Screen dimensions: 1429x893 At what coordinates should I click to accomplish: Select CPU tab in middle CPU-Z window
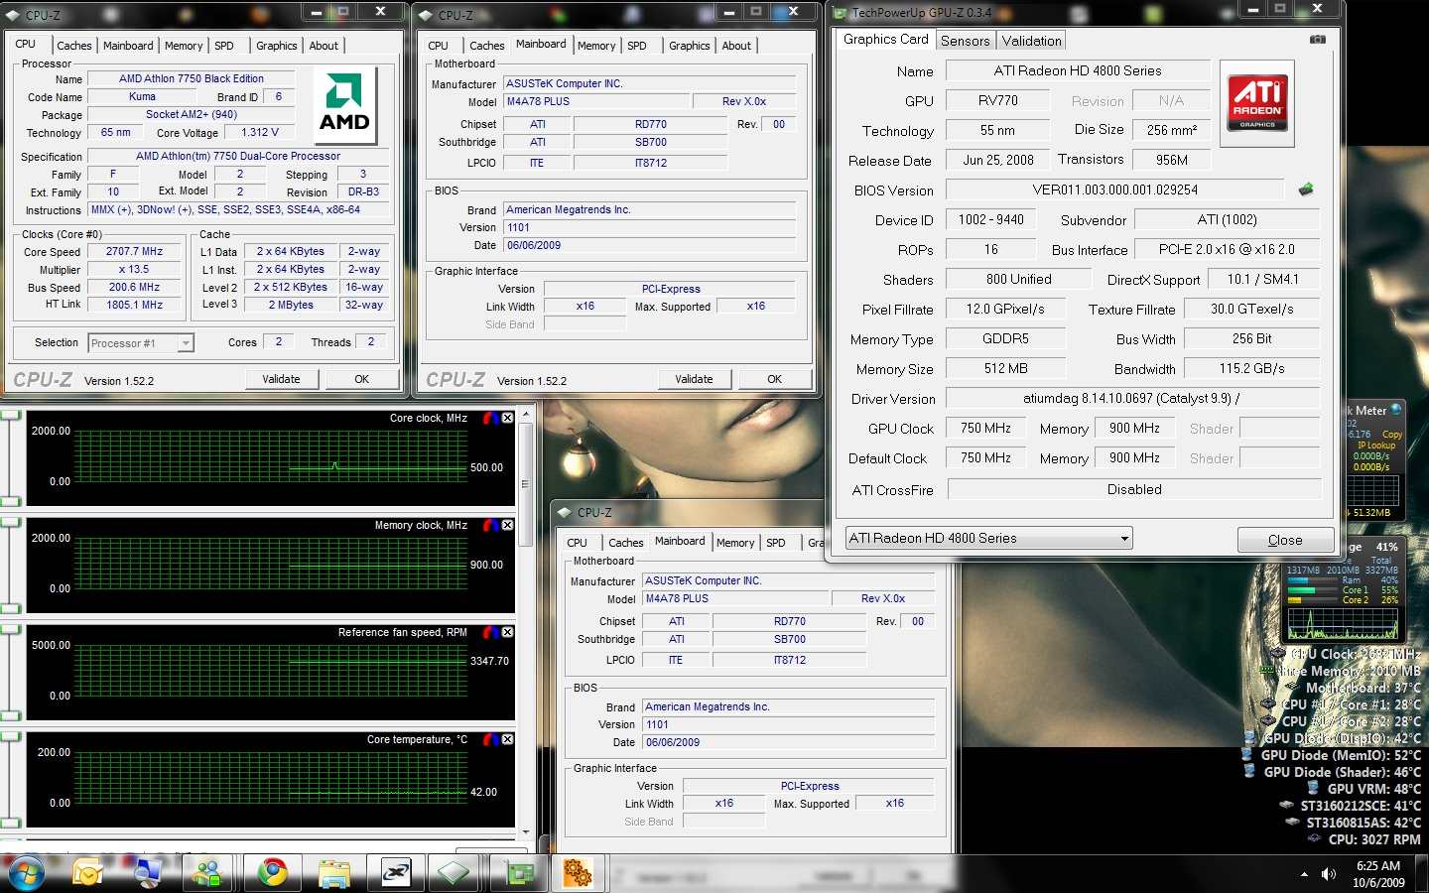(x=438, y=46)
